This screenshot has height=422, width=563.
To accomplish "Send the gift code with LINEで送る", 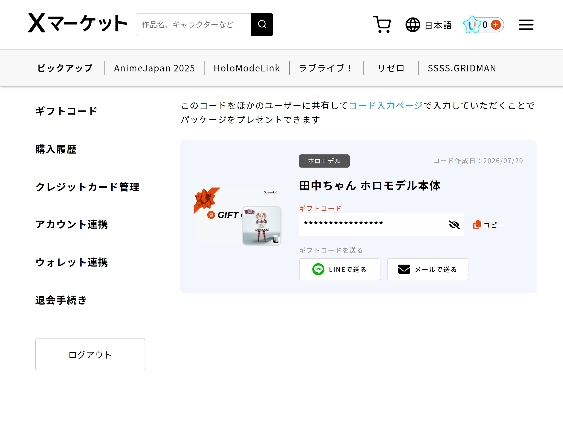I will [x=340, y=269].
